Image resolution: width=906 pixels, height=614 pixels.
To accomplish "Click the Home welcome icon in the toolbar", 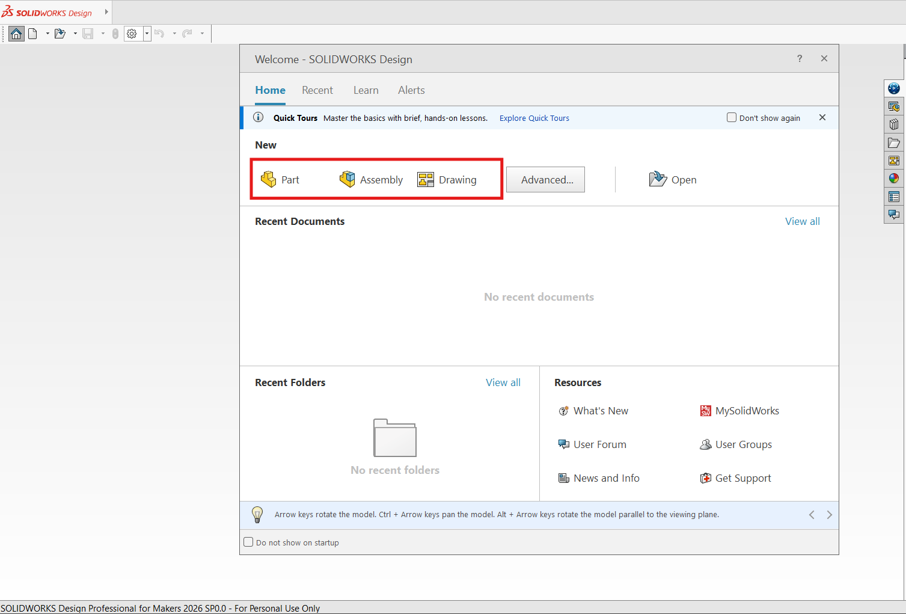I will click(x=16, y=34).
